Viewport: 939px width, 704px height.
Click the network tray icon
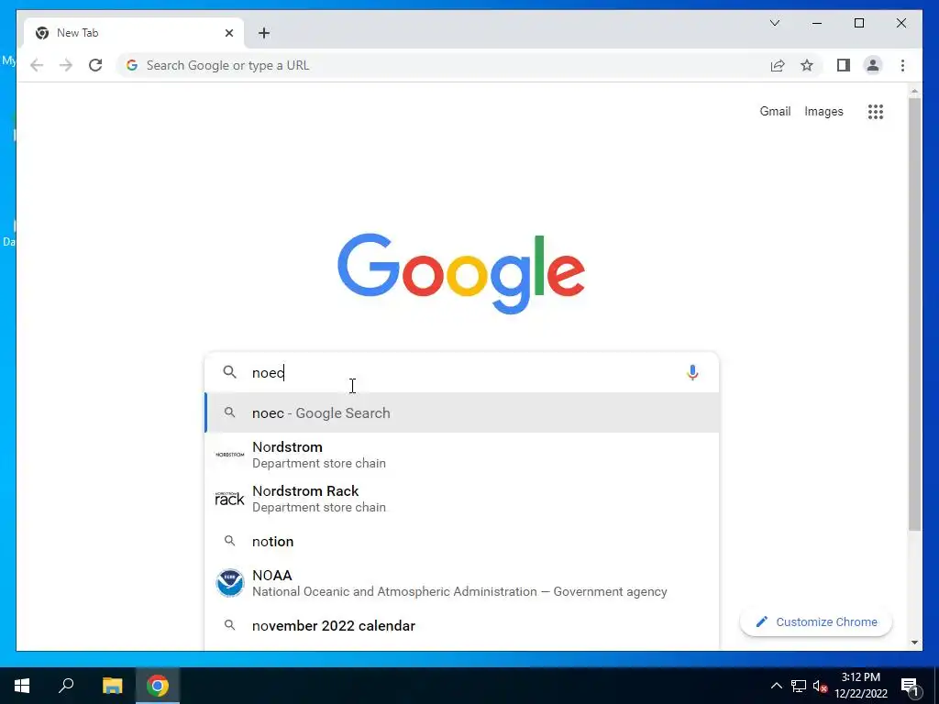[x=799, y=686]
